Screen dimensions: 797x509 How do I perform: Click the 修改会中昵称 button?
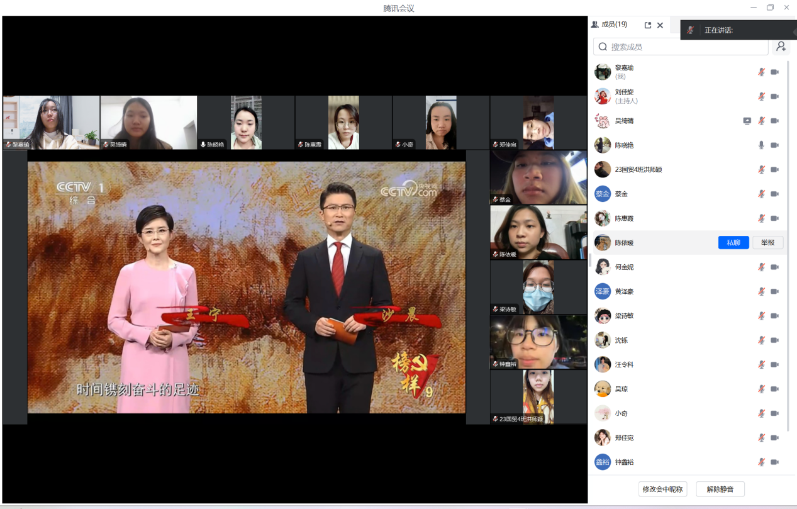[662, 489]
